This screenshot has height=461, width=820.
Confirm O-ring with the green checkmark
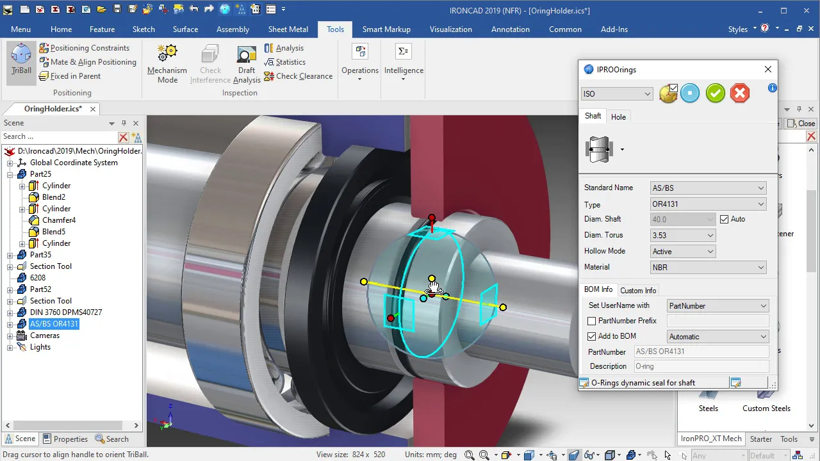click(715, 93)
